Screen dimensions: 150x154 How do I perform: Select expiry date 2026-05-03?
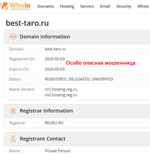[x=54, y=69]
